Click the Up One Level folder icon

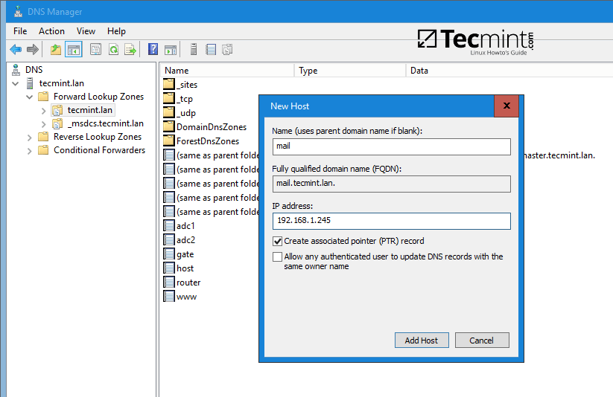click(x=55, y=50)
